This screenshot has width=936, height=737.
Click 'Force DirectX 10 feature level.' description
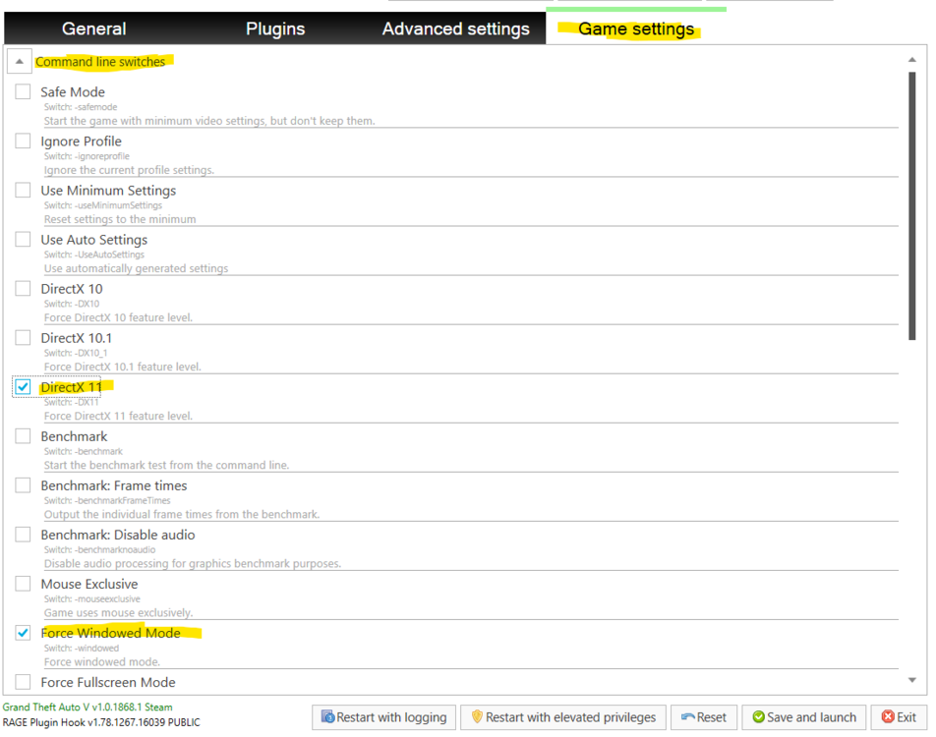[x=118, y=317]
